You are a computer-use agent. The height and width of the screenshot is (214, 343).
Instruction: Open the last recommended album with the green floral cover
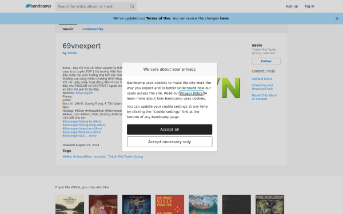coord(270,205)
